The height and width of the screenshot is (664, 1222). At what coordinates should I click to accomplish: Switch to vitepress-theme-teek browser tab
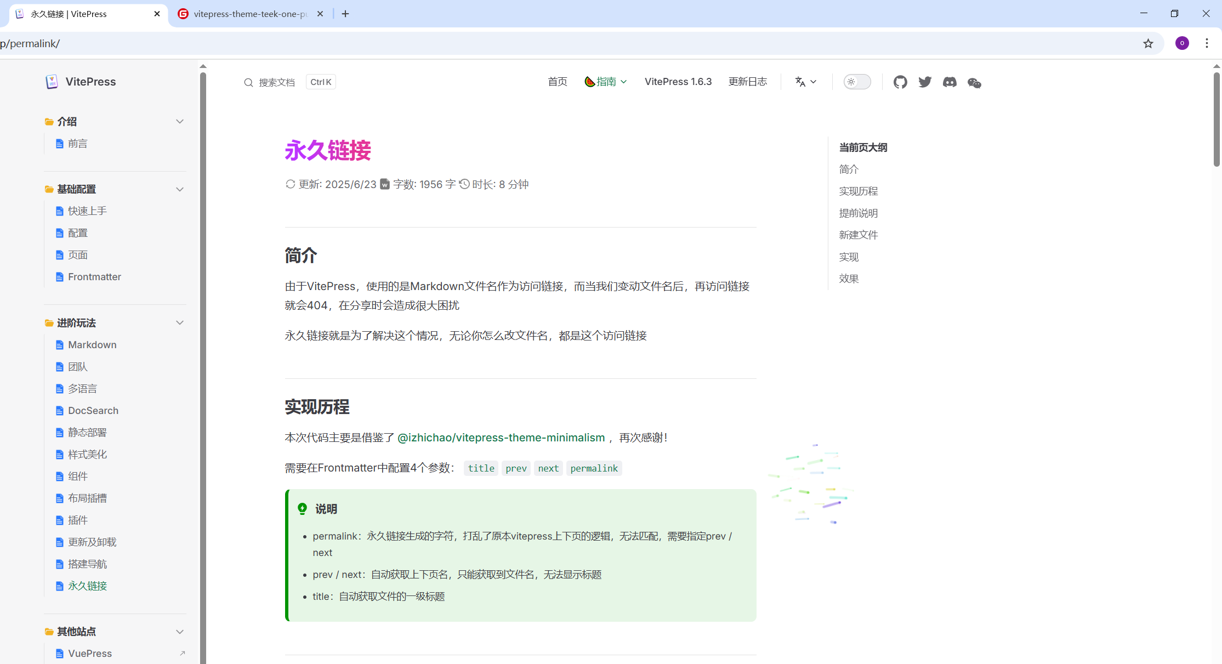[x=251, y=14]
